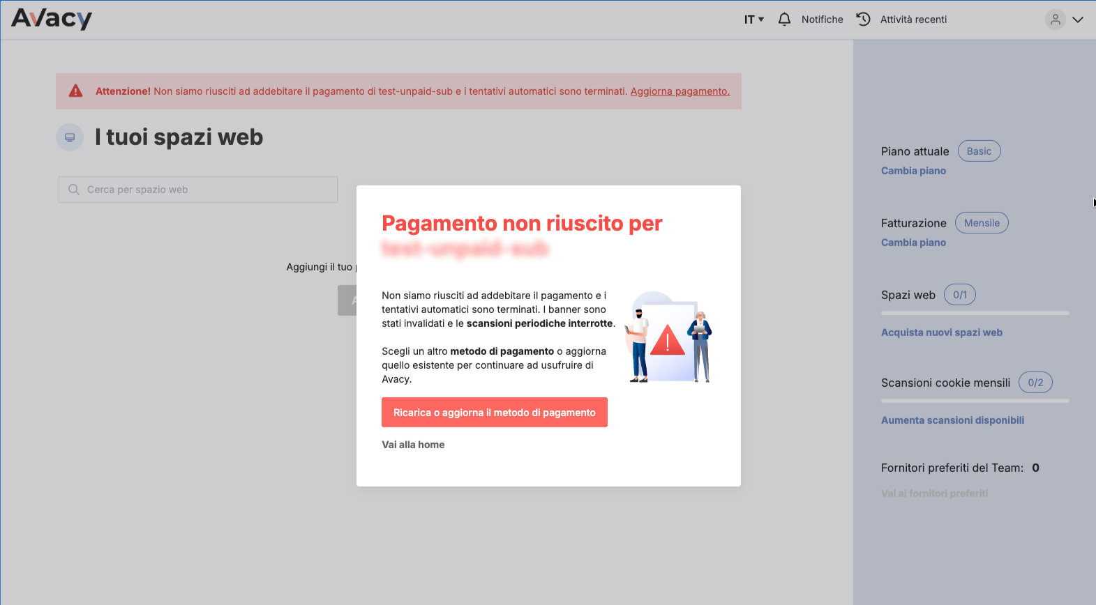1096x605 pixels.
Task: Follow the Vai alla home link
Action: coord(413,445)
